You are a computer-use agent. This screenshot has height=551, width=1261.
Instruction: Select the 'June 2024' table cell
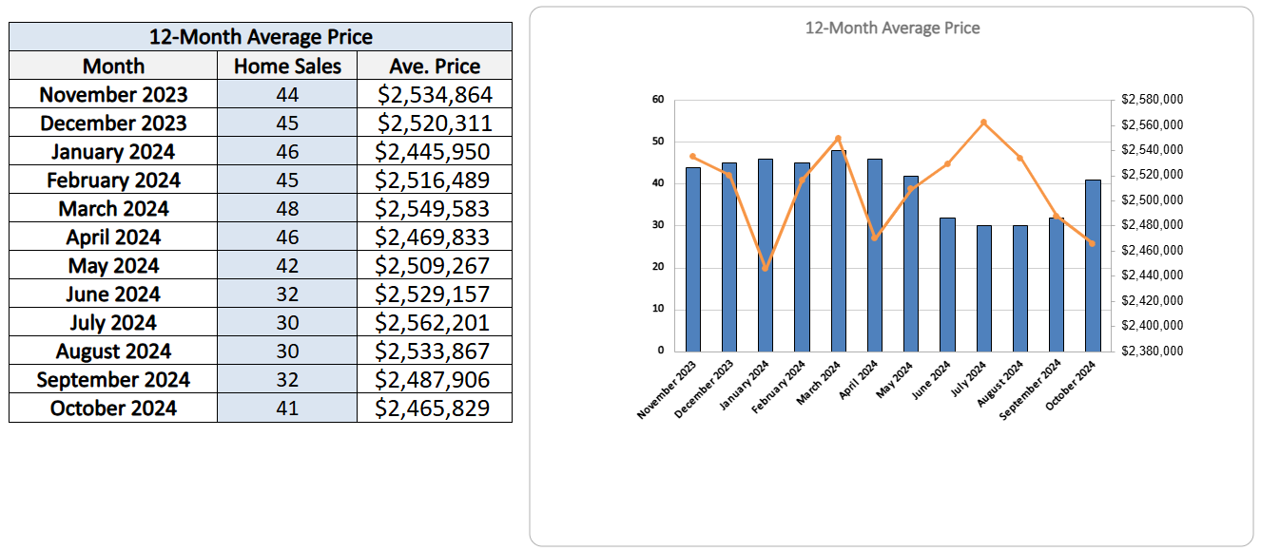tap(113, 294)
